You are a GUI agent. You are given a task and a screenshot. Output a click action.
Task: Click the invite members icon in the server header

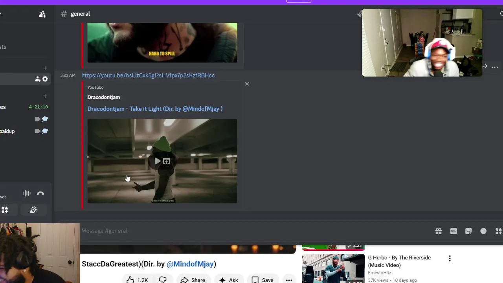point(42,14)
